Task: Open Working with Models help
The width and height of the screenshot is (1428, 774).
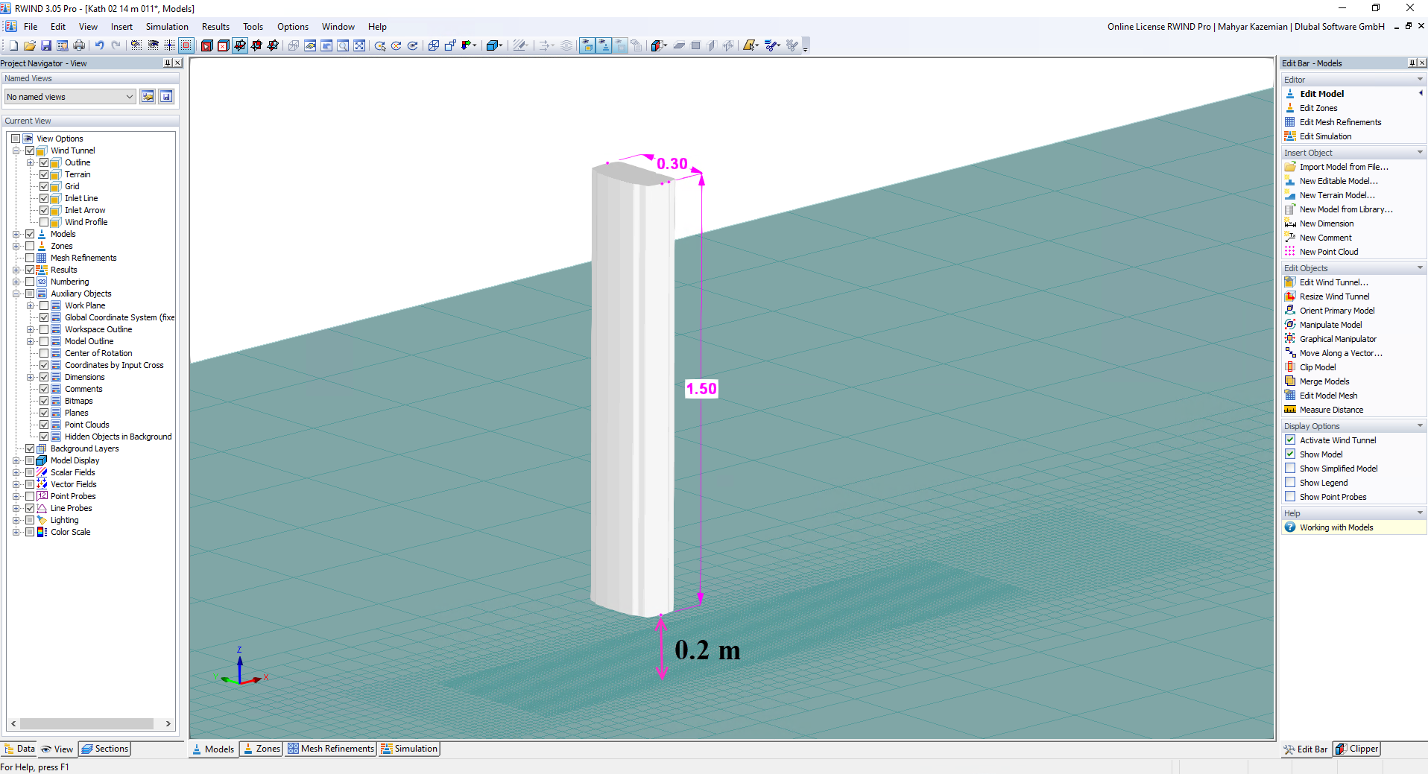Action: tap(1336, 527)
